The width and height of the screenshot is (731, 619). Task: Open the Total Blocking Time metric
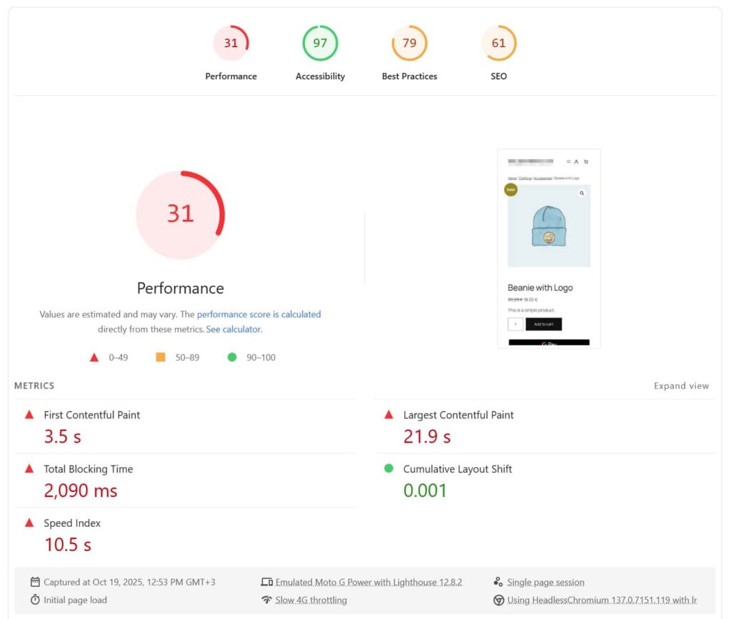[88, 469]
